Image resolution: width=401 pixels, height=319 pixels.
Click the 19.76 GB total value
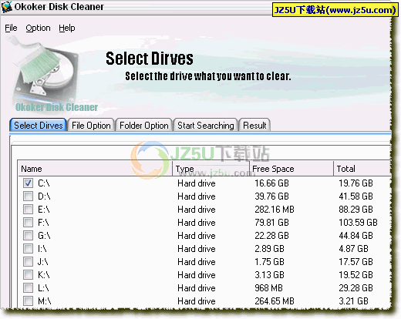[356, 183]
